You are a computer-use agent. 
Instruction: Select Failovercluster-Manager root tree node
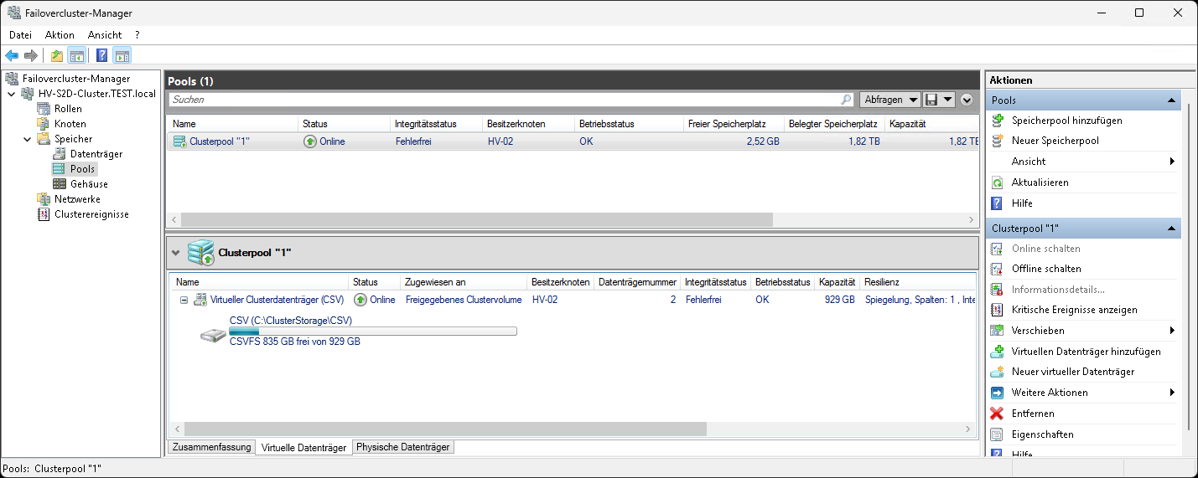point(75,79)
